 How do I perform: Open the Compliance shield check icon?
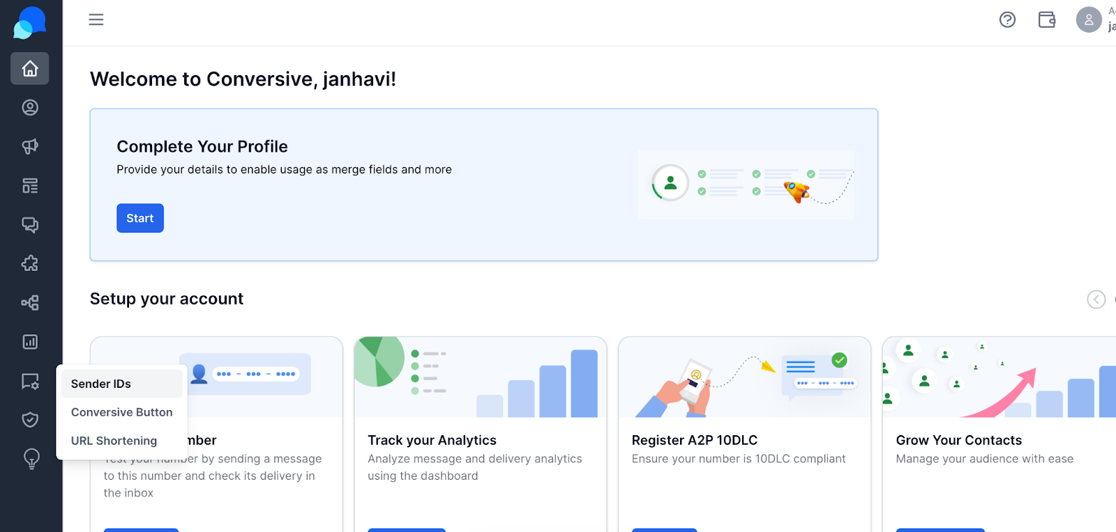click(30, 419)
